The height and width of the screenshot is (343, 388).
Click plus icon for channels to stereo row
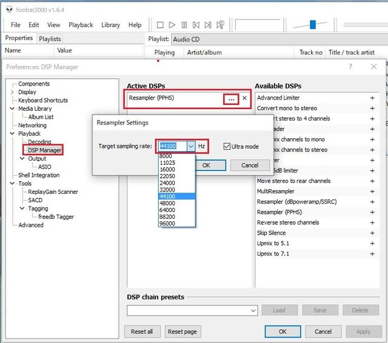[x=372, y=150]
